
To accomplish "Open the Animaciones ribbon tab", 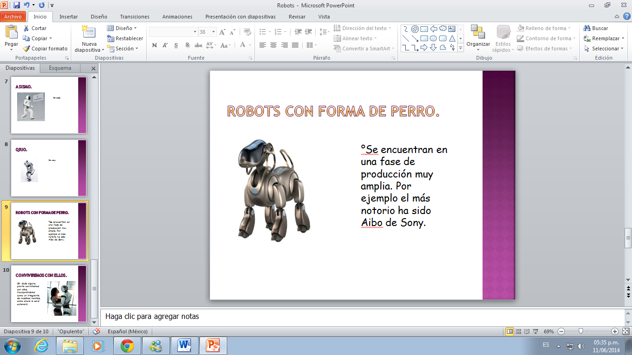I will [177, 17].
